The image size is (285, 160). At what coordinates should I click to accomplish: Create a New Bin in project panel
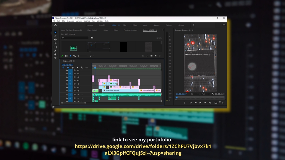click(x=151, y=56)
